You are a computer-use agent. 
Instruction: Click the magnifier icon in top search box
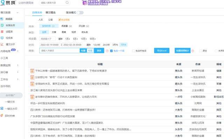[67, 2]
